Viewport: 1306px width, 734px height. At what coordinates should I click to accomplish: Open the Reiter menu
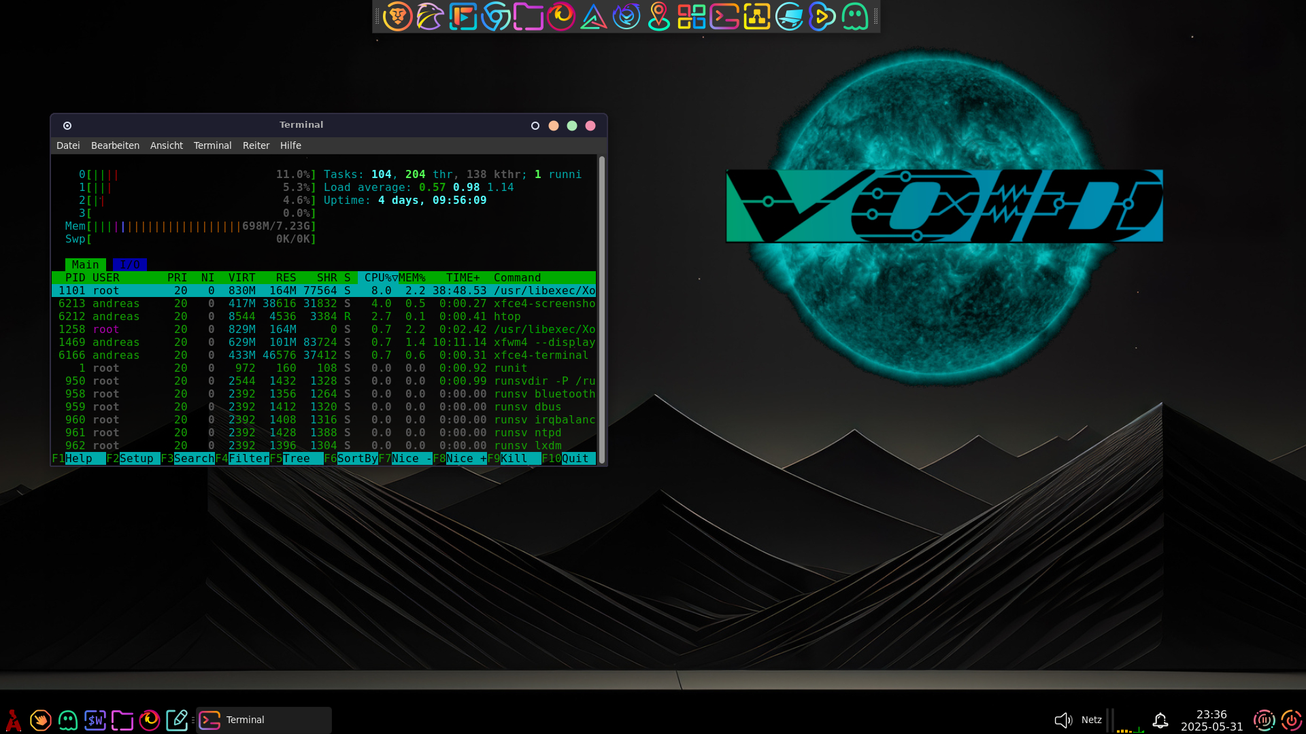click(256, 145)
